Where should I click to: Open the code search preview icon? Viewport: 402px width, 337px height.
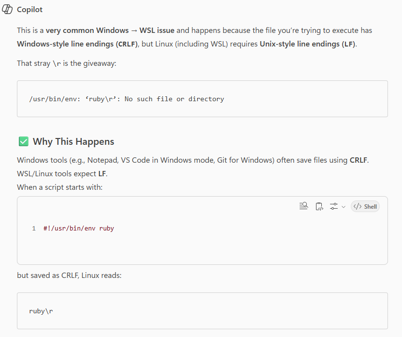(303, 206)
